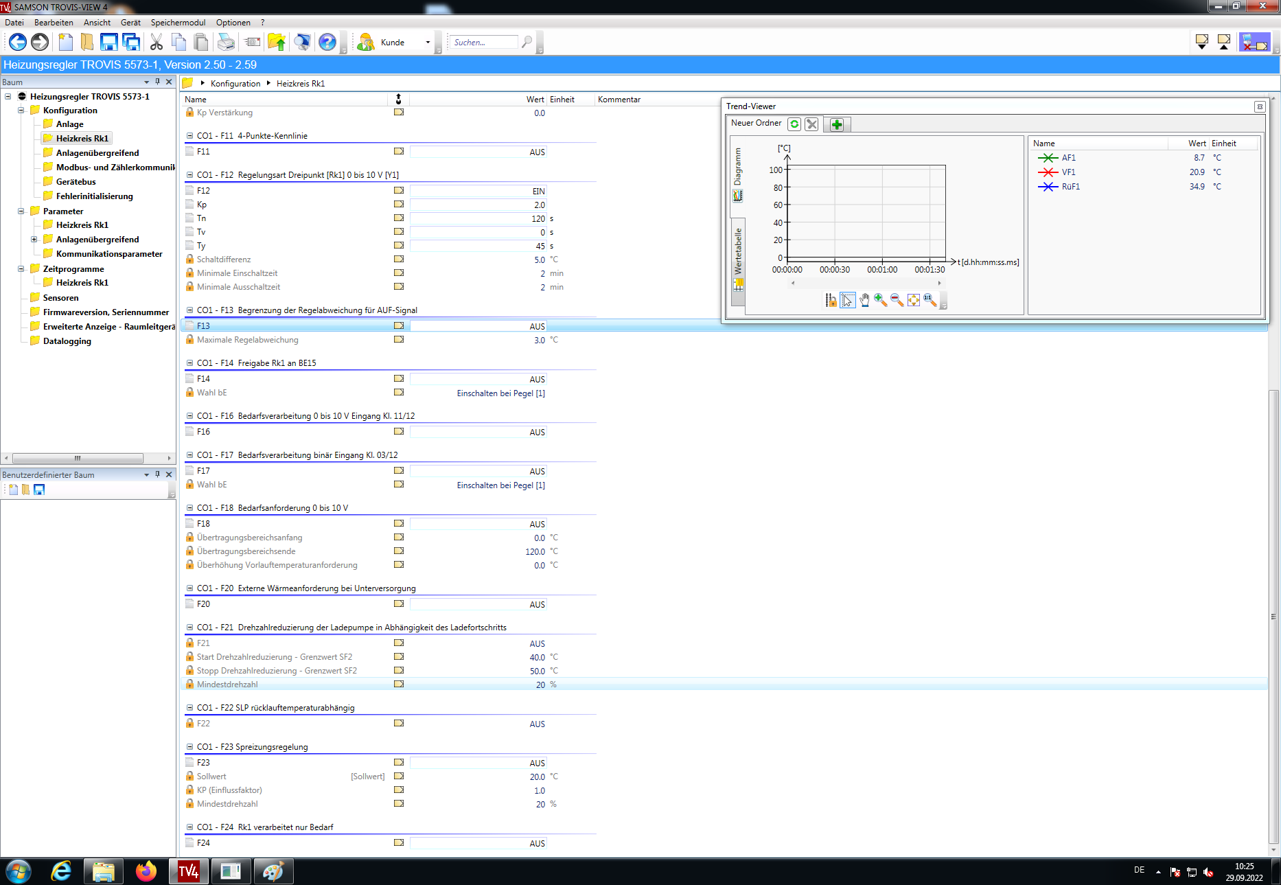Tick the checkbox next to F16
The width and height of the screenshot is (1281, 885).
tap(190, 432)
